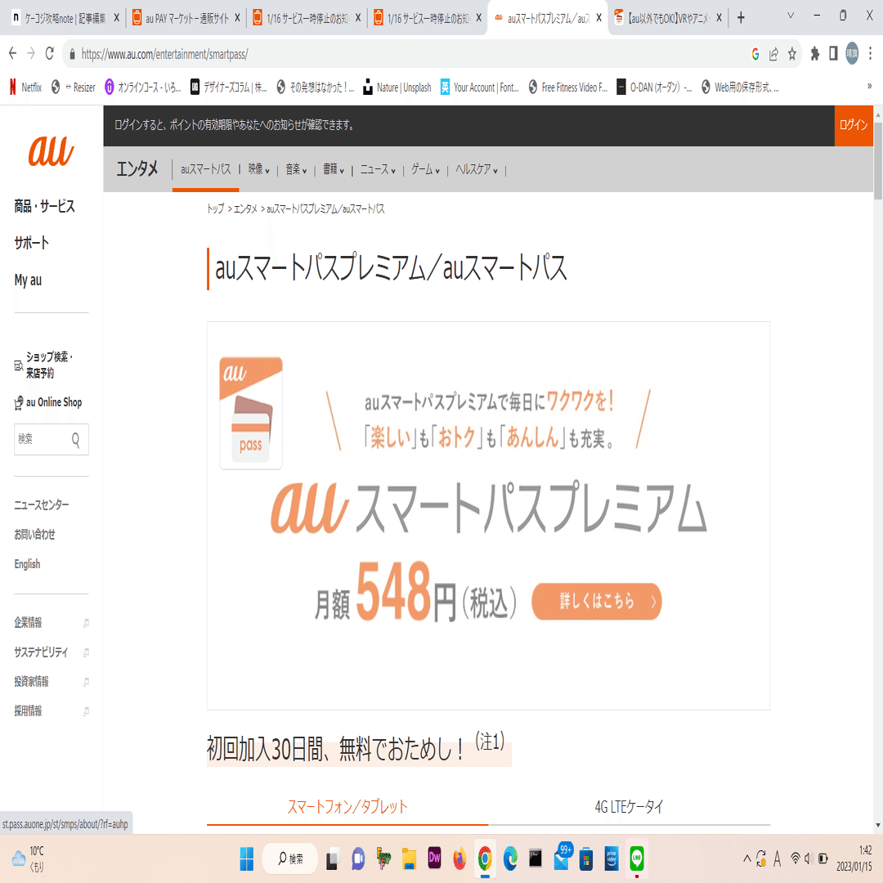
Task: Open the Nature | Unsplash bookmark
Action: point(397,87)
